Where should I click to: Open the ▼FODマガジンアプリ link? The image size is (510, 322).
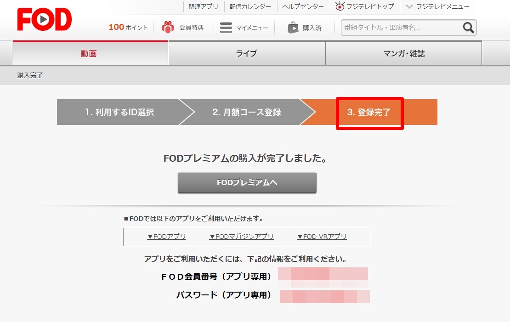241,237
